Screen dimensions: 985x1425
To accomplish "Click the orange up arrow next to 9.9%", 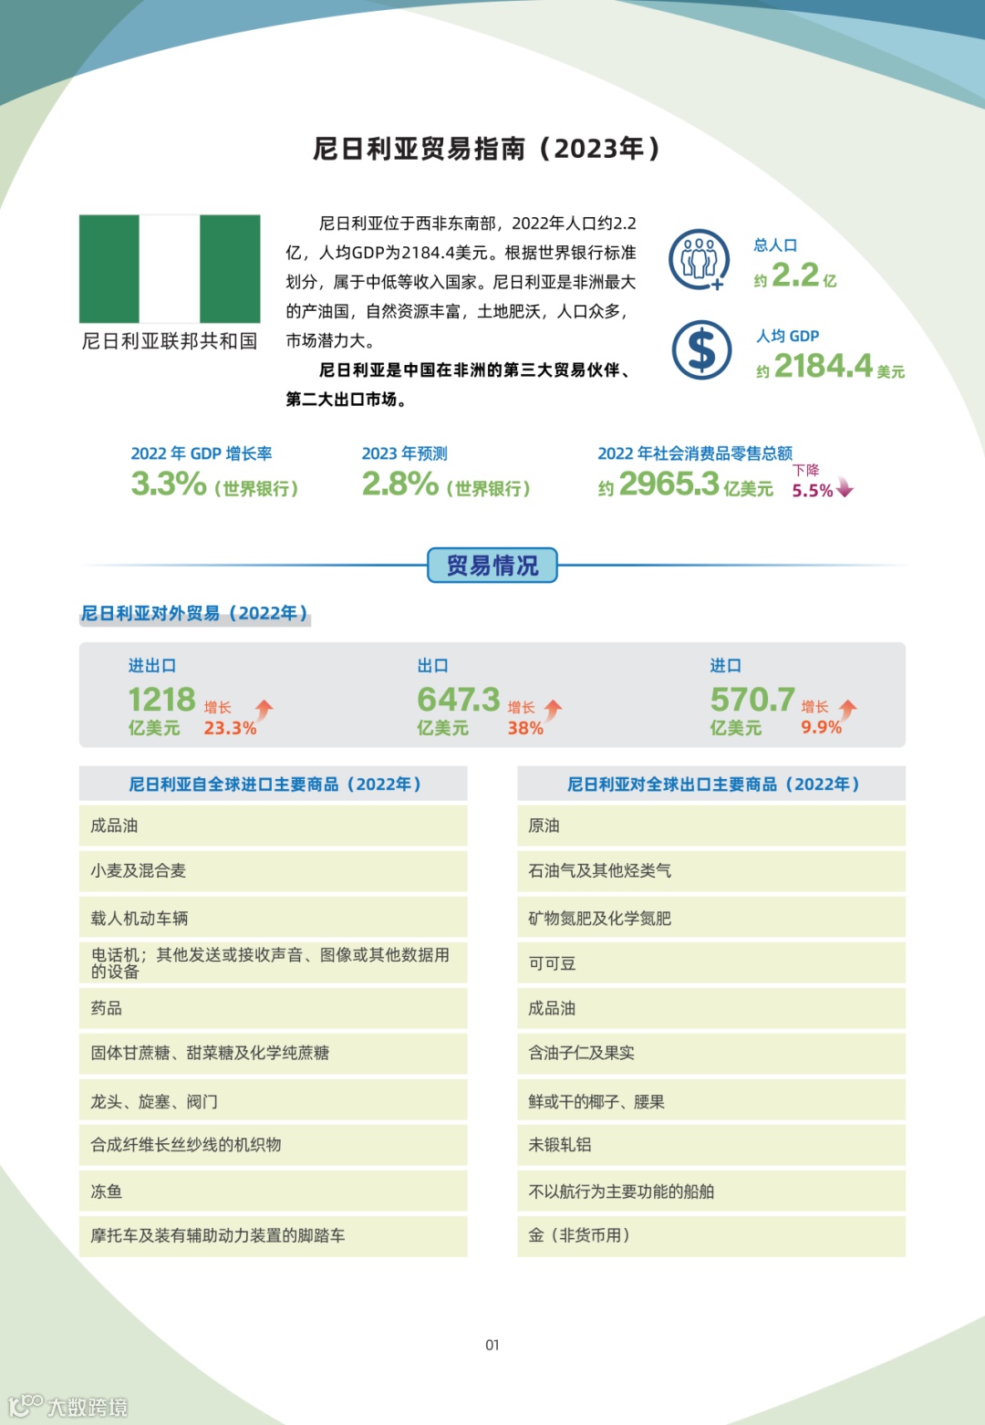I will [848, 711].
